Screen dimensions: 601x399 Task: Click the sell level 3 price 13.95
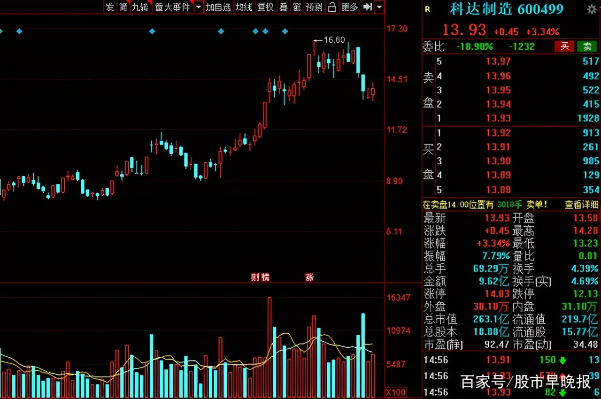click(x=498, y=90)
